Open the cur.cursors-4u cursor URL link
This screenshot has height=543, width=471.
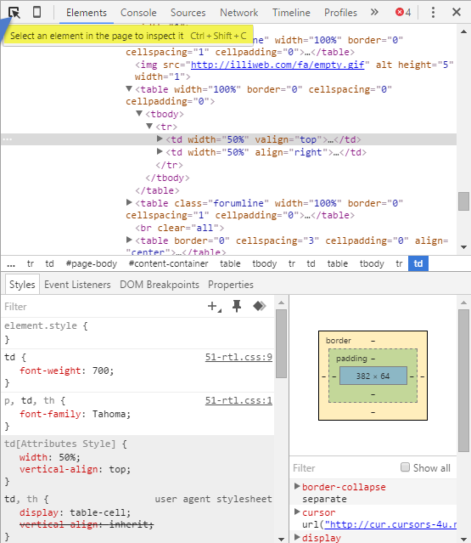pos(390,524)
